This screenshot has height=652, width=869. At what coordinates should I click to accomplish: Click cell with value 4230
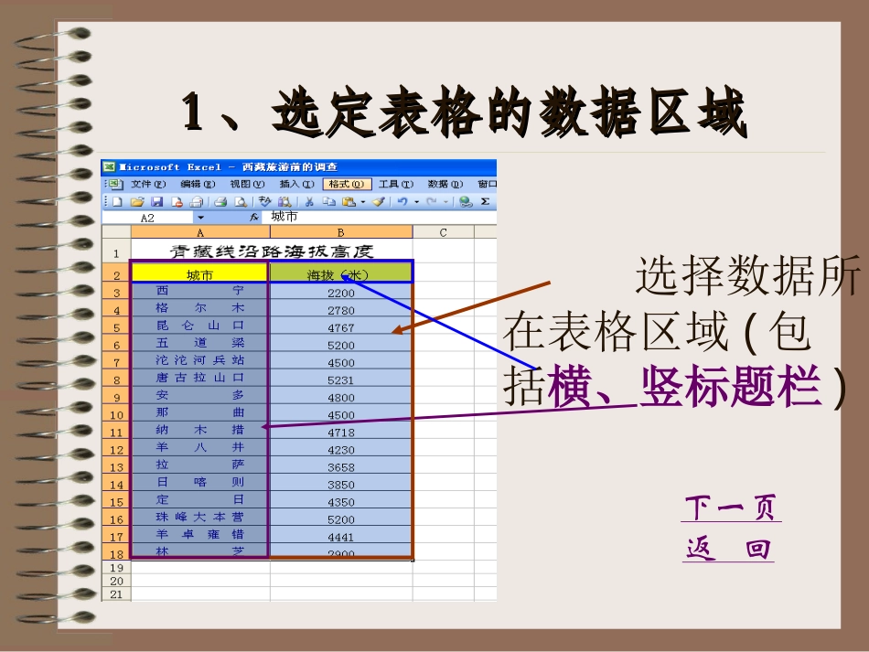[x=341, y=449]
